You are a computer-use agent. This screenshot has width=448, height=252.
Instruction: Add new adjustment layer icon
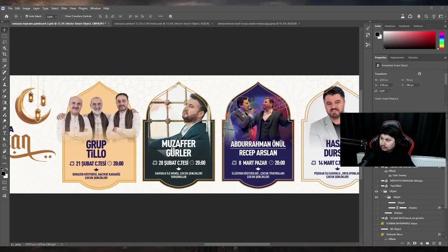pos(421,243)
